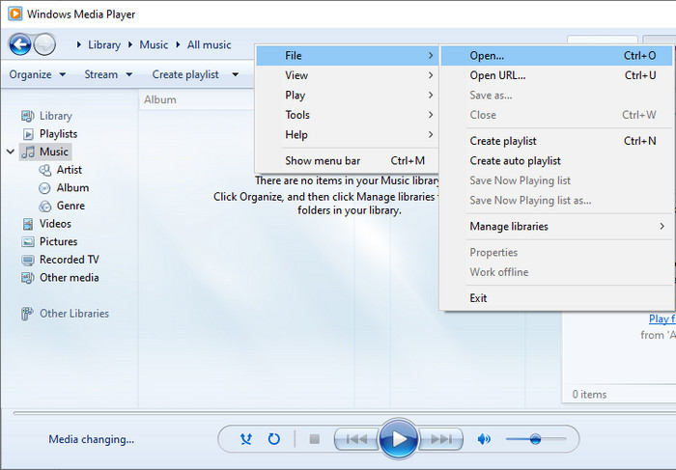The image size is (676, 470).
Task: Select Artist in navigation tree
Action: click(x=69, y=170)
